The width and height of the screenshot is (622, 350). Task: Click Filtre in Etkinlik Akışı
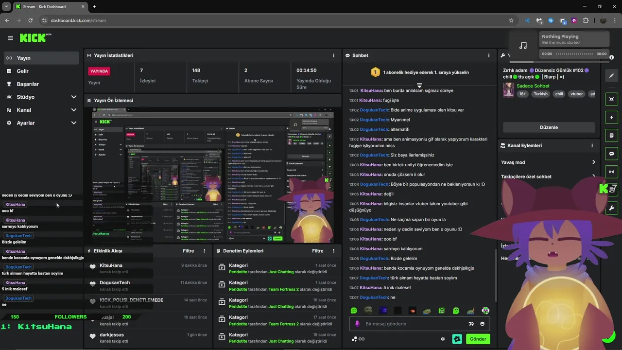[189, 251]
